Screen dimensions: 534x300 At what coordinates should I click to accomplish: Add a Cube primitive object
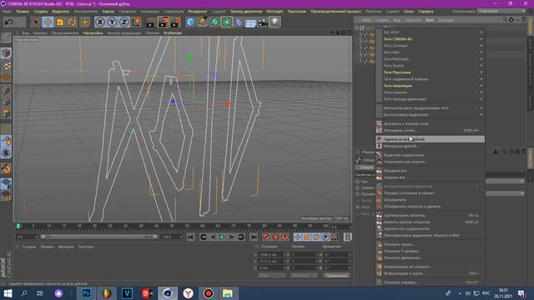point(191,22)
